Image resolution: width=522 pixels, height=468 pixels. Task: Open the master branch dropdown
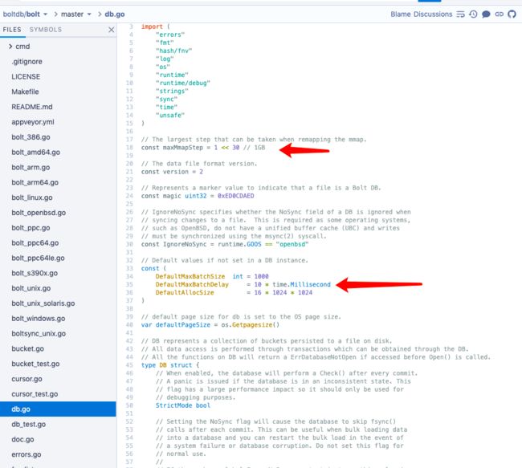76,14
